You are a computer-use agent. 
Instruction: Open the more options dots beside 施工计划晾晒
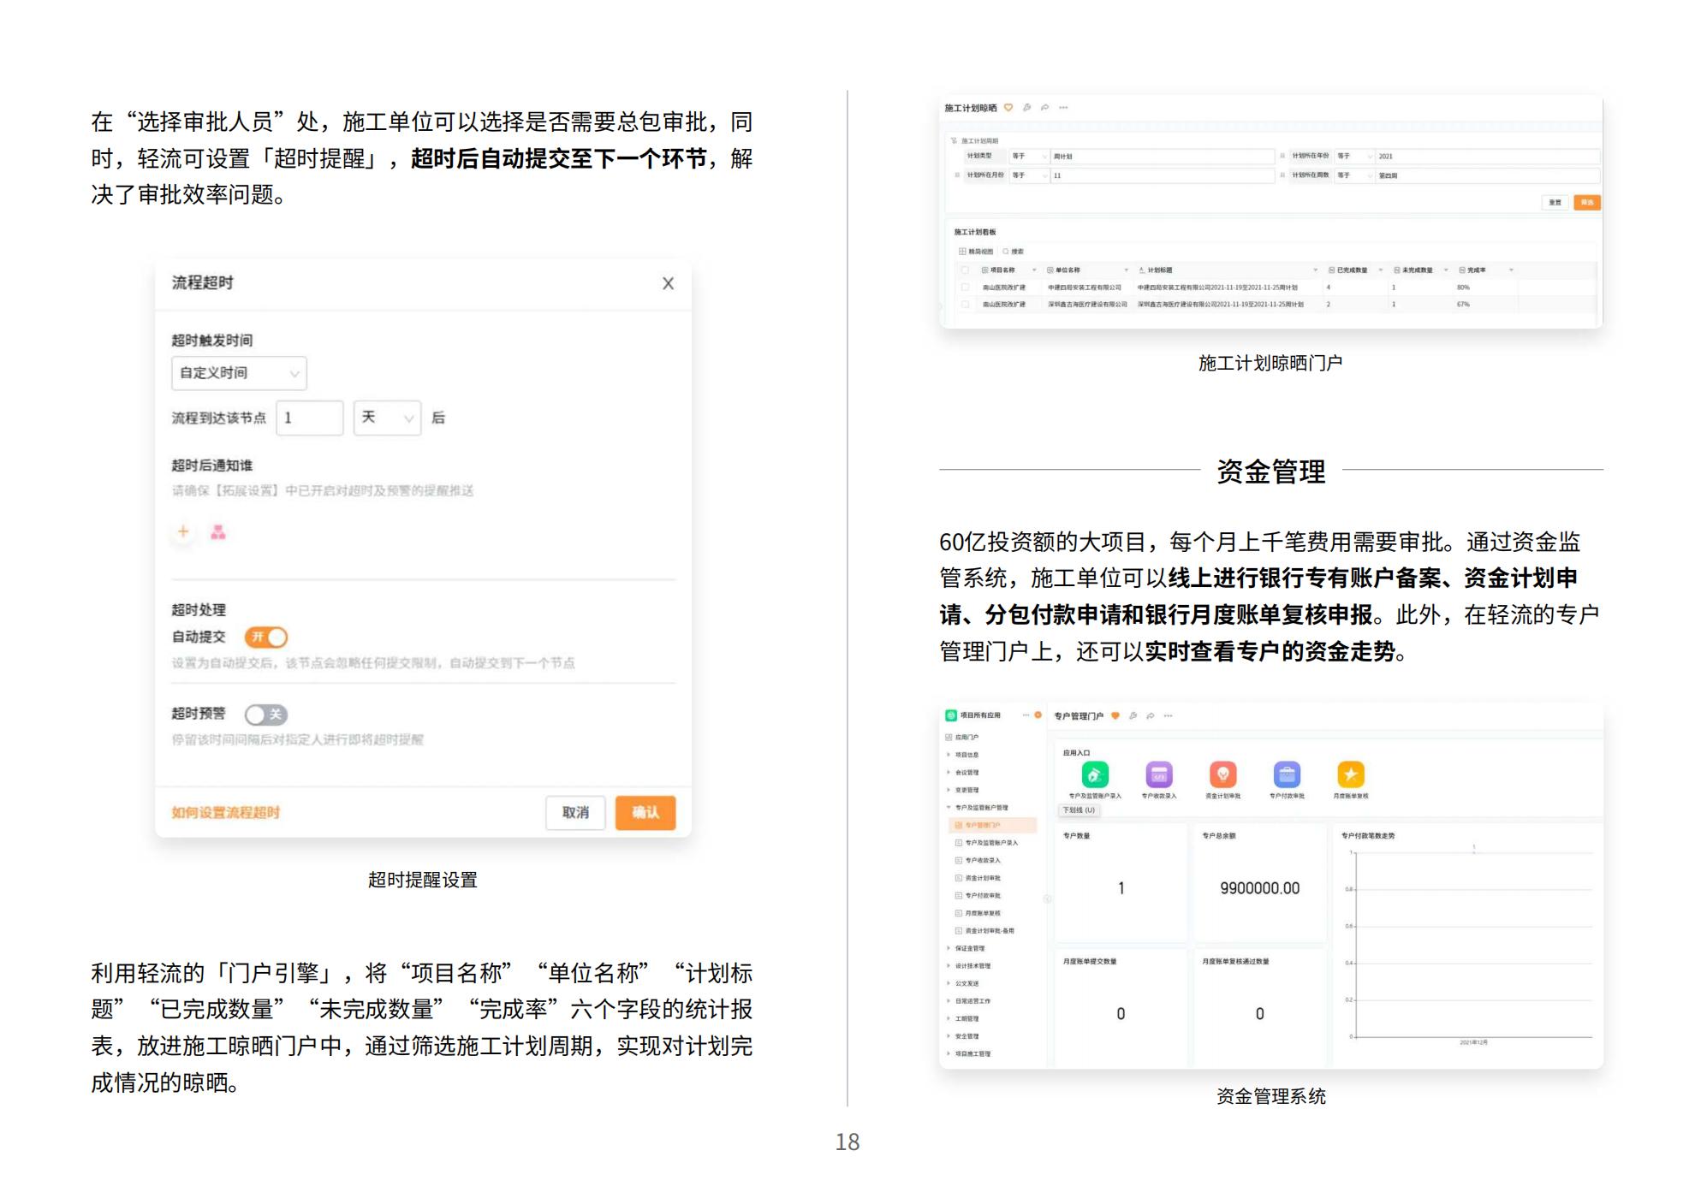point(1063,108)
